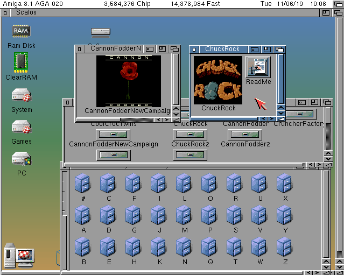Select the drawer icon below CannonFodderNewCampaign label
344x275 pixels.
(114, 155)
